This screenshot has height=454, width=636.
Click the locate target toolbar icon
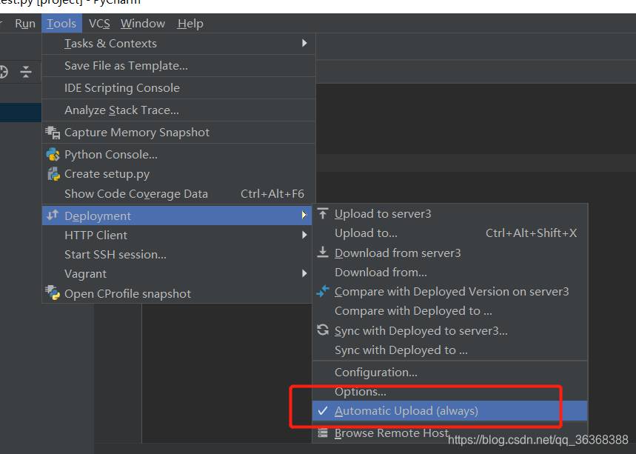point(3,72)
